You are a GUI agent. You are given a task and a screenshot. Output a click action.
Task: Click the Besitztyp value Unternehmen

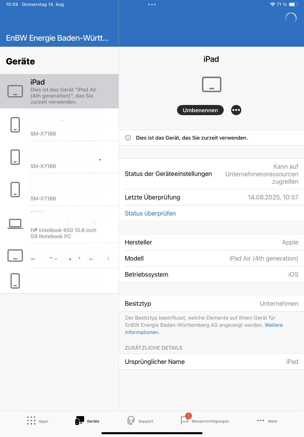pos(279,304)
